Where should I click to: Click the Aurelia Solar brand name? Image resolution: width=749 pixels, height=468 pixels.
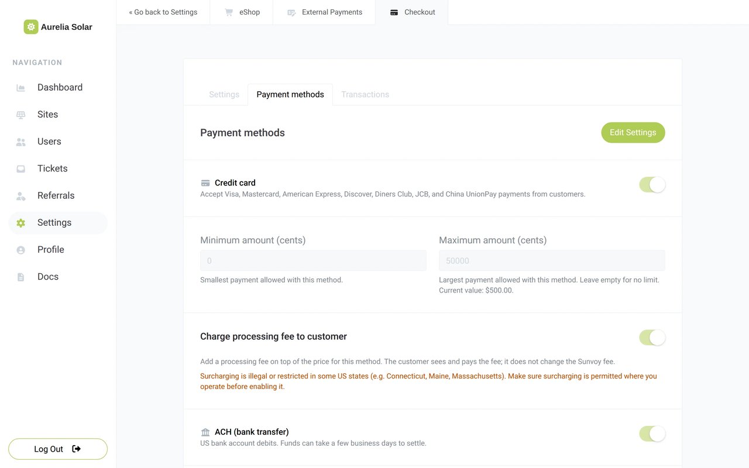point(67,27)
